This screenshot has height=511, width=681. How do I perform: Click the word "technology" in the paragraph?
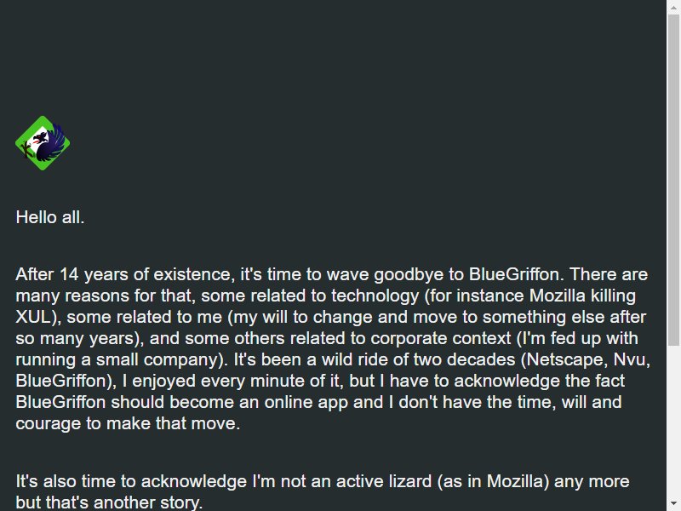[375, 296]
